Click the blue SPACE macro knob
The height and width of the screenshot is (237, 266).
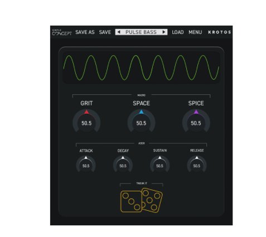141,122
